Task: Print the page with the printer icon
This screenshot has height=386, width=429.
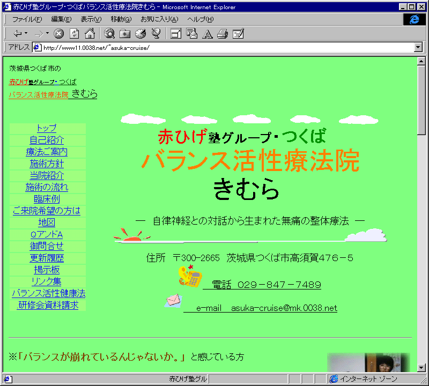Action: click(223, 34)
